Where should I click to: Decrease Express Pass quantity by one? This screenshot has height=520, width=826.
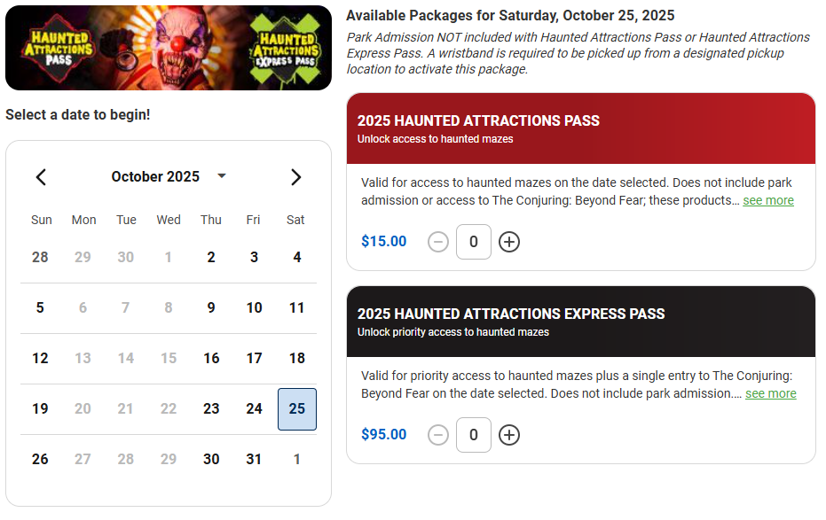[438, 435]
